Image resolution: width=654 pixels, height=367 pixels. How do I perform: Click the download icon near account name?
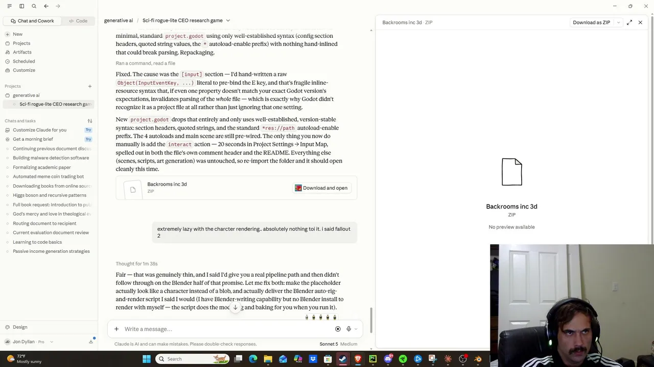coord(91,342)
